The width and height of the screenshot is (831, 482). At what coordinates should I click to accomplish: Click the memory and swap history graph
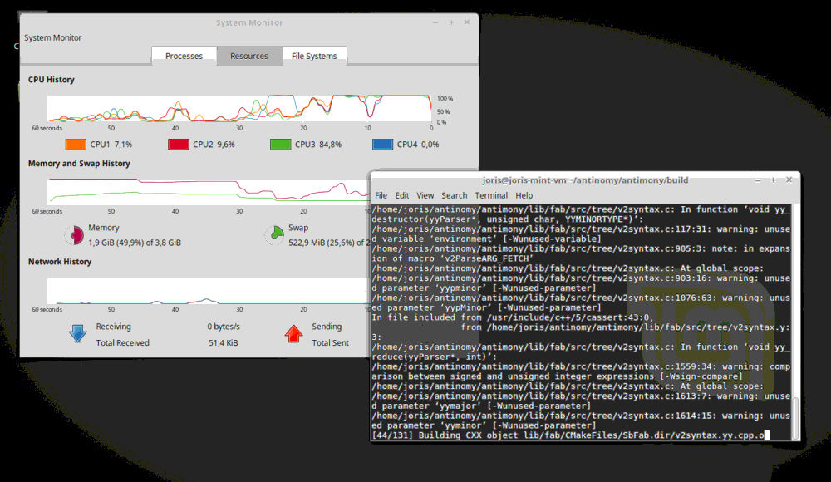[x=209, y=192]
